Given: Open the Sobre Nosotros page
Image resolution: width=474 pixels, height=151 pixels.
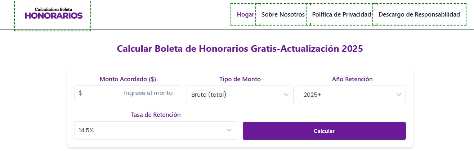Looking at the screenshot, I should [x=283, y=14].
